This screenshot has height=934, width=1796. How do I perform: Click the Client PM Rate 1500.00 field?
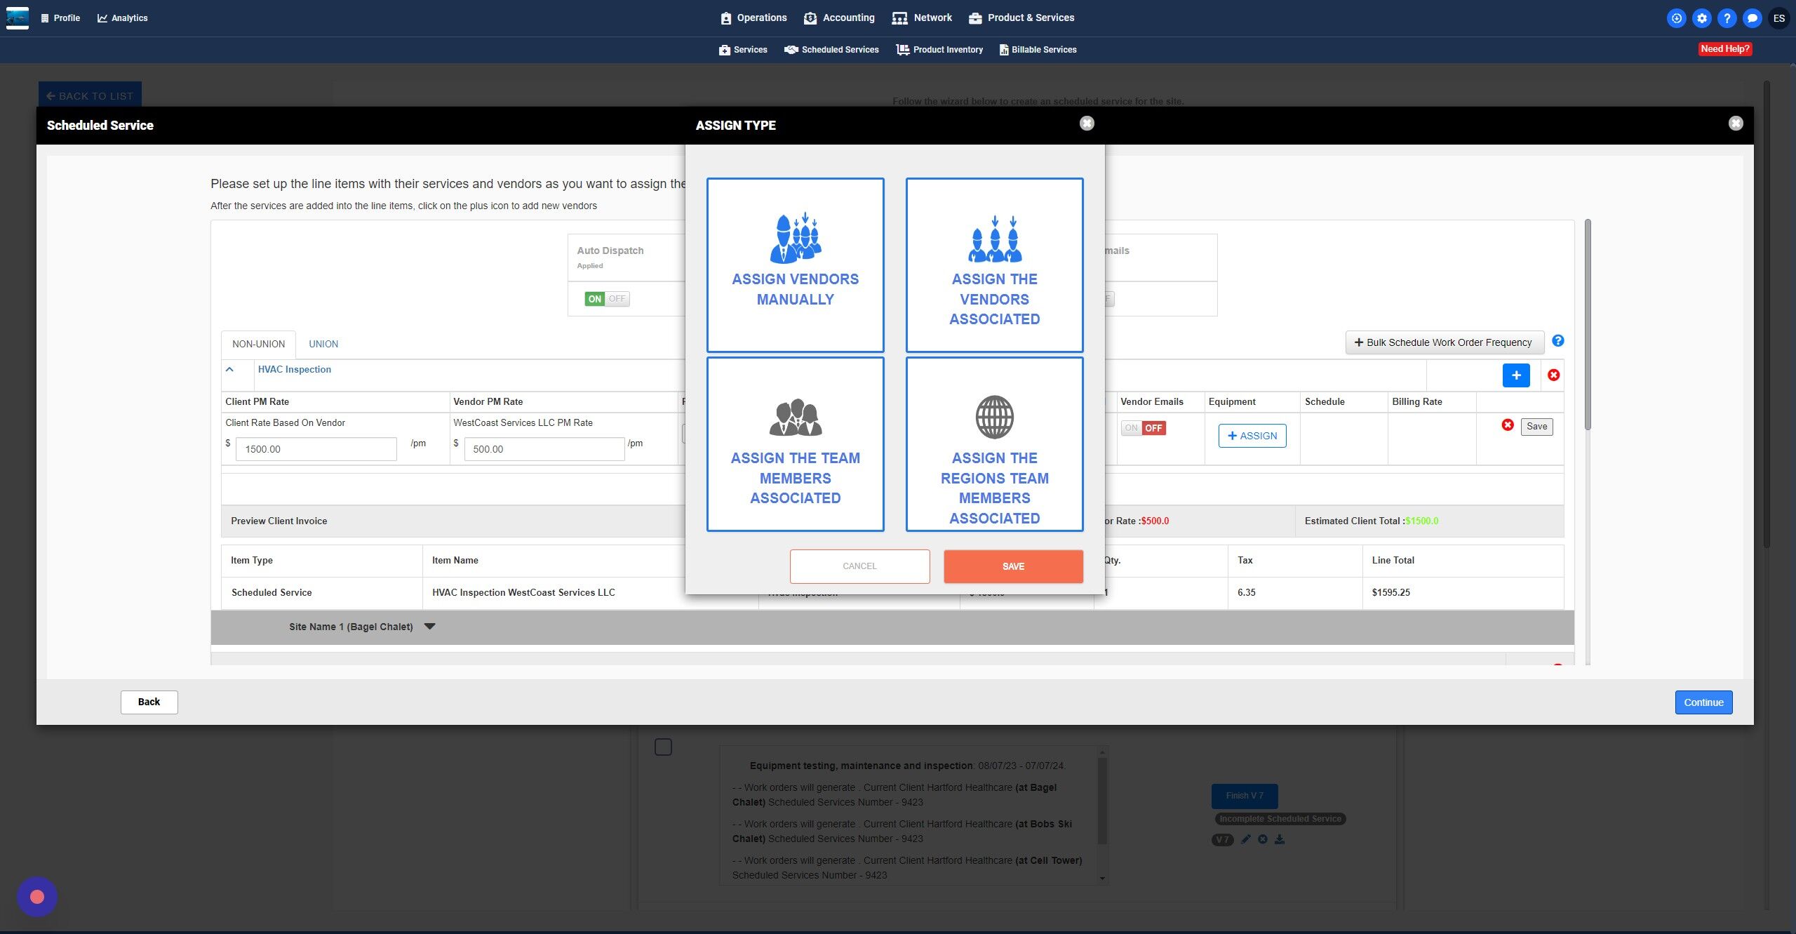[x=316, y=449]
